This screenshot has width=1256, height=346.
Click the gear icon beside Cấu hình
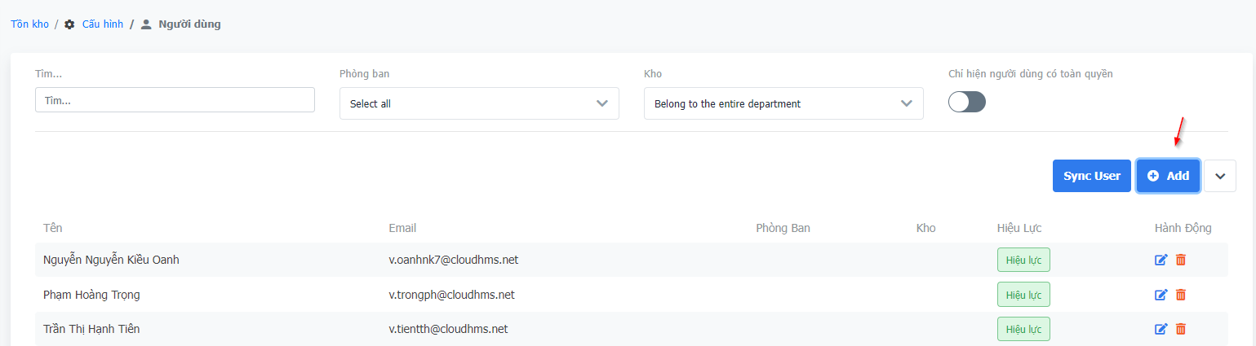point(69,24)
